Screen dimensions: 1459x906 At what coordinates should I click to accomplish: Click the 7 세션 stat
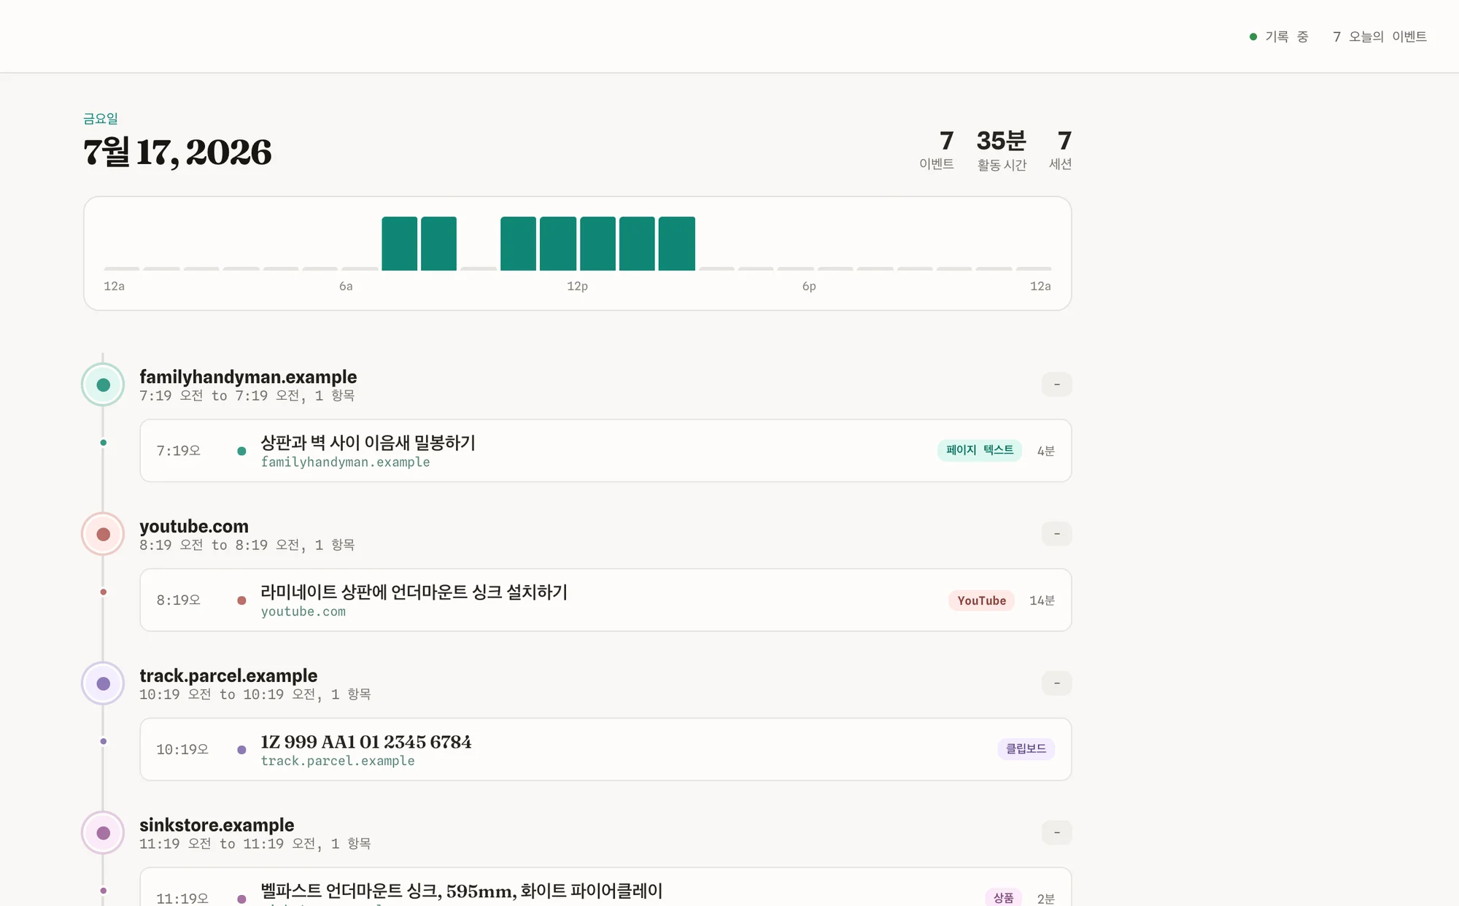[1061, 150]
